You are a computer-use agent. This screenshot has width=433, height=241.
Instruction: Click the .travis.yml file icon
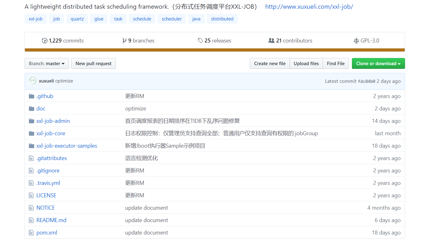coord(31,183)
